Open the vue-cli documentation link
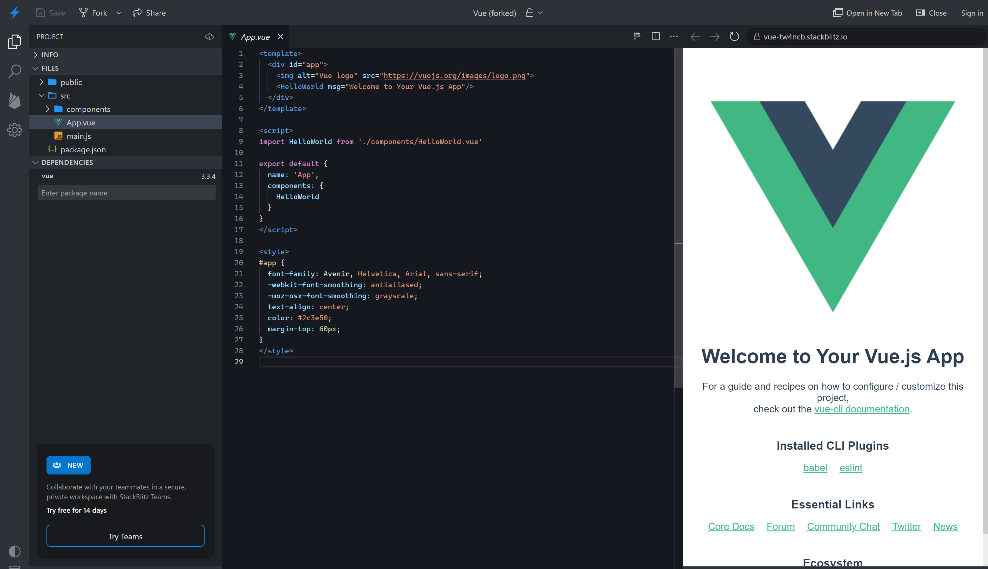This screenshot has height=569, width=988. [861, 409]
